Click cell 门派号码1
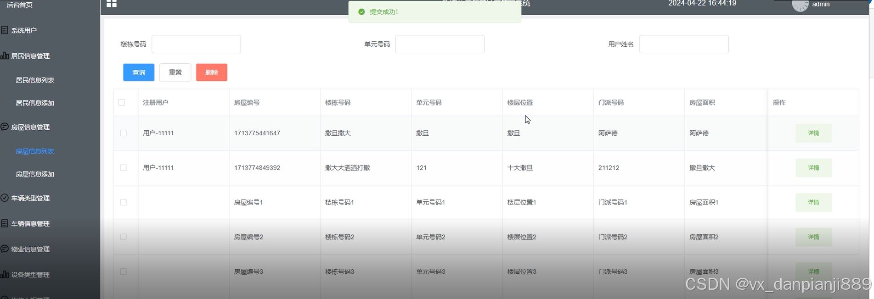The image size is (874, 299). (613, 202)
